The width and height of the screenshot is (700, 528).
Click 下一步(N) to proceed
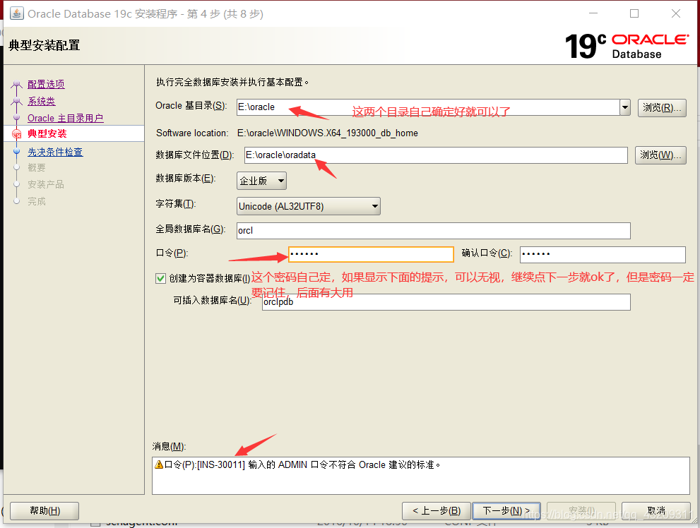tap(506, 510)
